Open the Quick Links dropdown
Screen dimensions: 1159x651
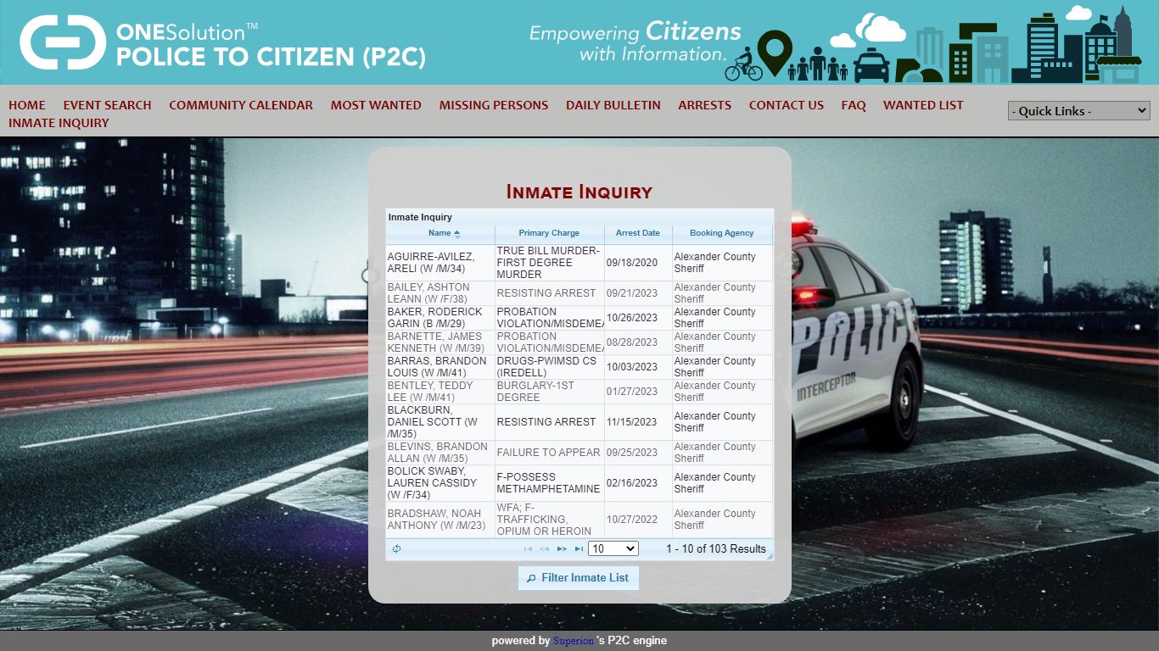(x=1078, y=111)
